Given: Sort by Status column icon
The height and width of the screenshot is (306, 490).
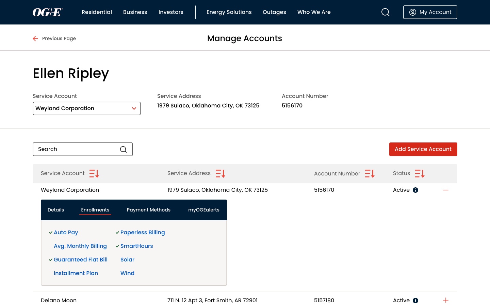Looking at the screenshot, I should (x=420, y=173).
